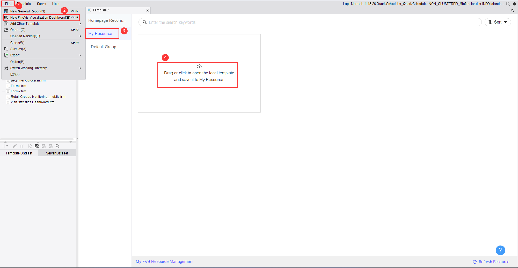Click Close(W) menu entry

43,43
